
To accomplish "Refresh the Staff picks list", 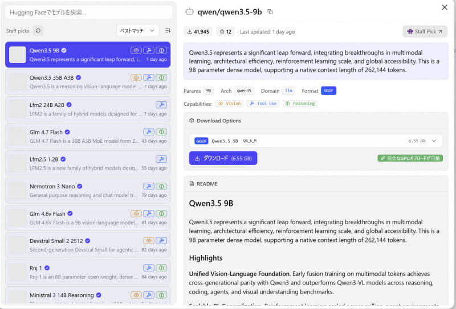I will click(38, 31).
